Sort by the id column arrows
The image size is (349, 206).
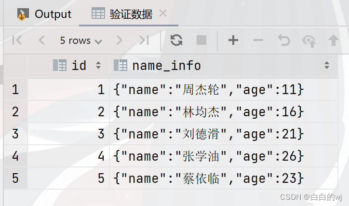tap(99, 66)
